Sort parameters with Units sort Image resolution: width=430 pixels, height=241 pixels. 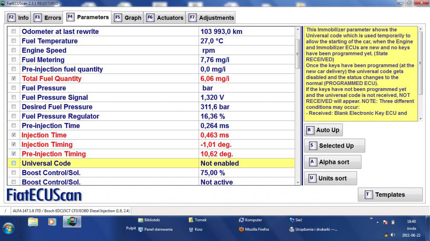[330, 178]
